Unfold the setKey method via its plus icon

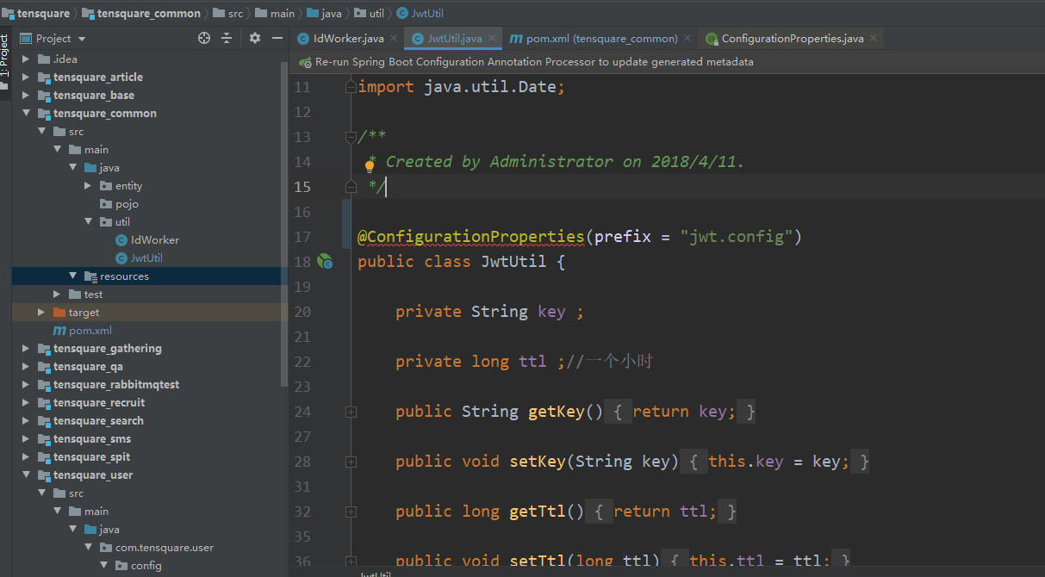click(x=351, y=461)
